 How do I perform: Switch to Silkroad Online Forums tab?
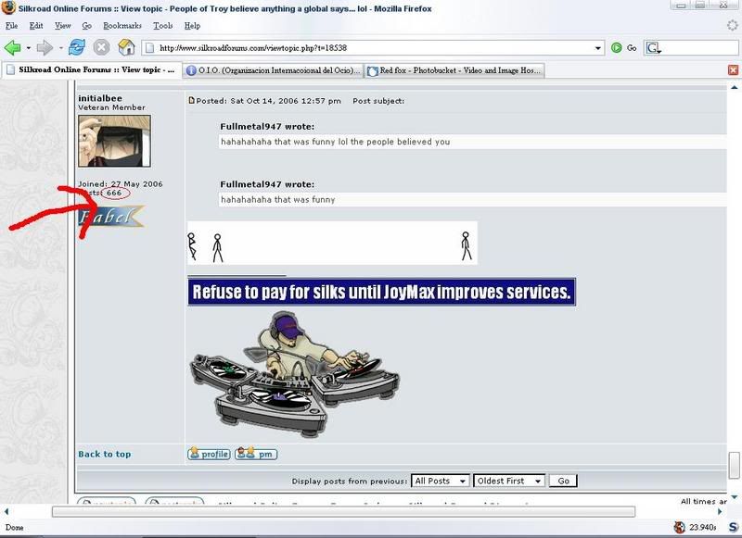[x=92, y=69]
